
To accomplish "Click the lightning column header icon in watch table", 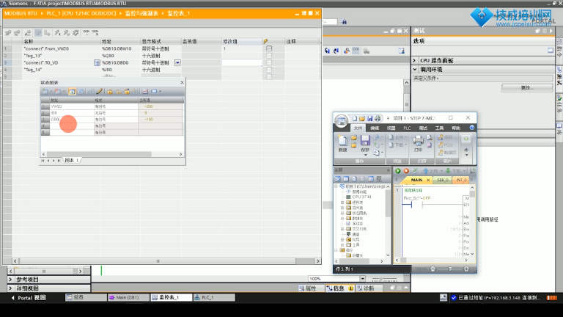I will coord(265,41).
